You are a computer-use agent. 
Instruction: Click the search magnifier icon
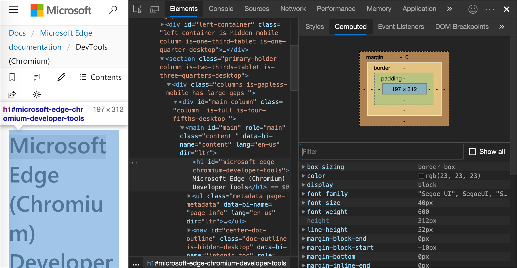(113, 10)
